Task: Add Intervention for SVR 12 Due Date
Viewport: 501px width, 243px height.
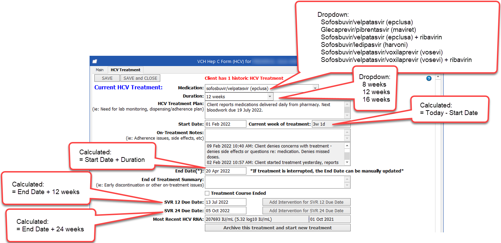Action: pos(306,202)
